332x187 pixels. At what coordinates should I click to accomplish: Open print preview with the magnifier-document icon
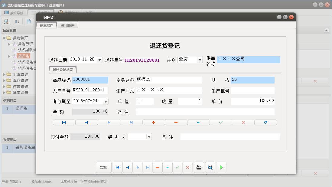coord(210,167)
